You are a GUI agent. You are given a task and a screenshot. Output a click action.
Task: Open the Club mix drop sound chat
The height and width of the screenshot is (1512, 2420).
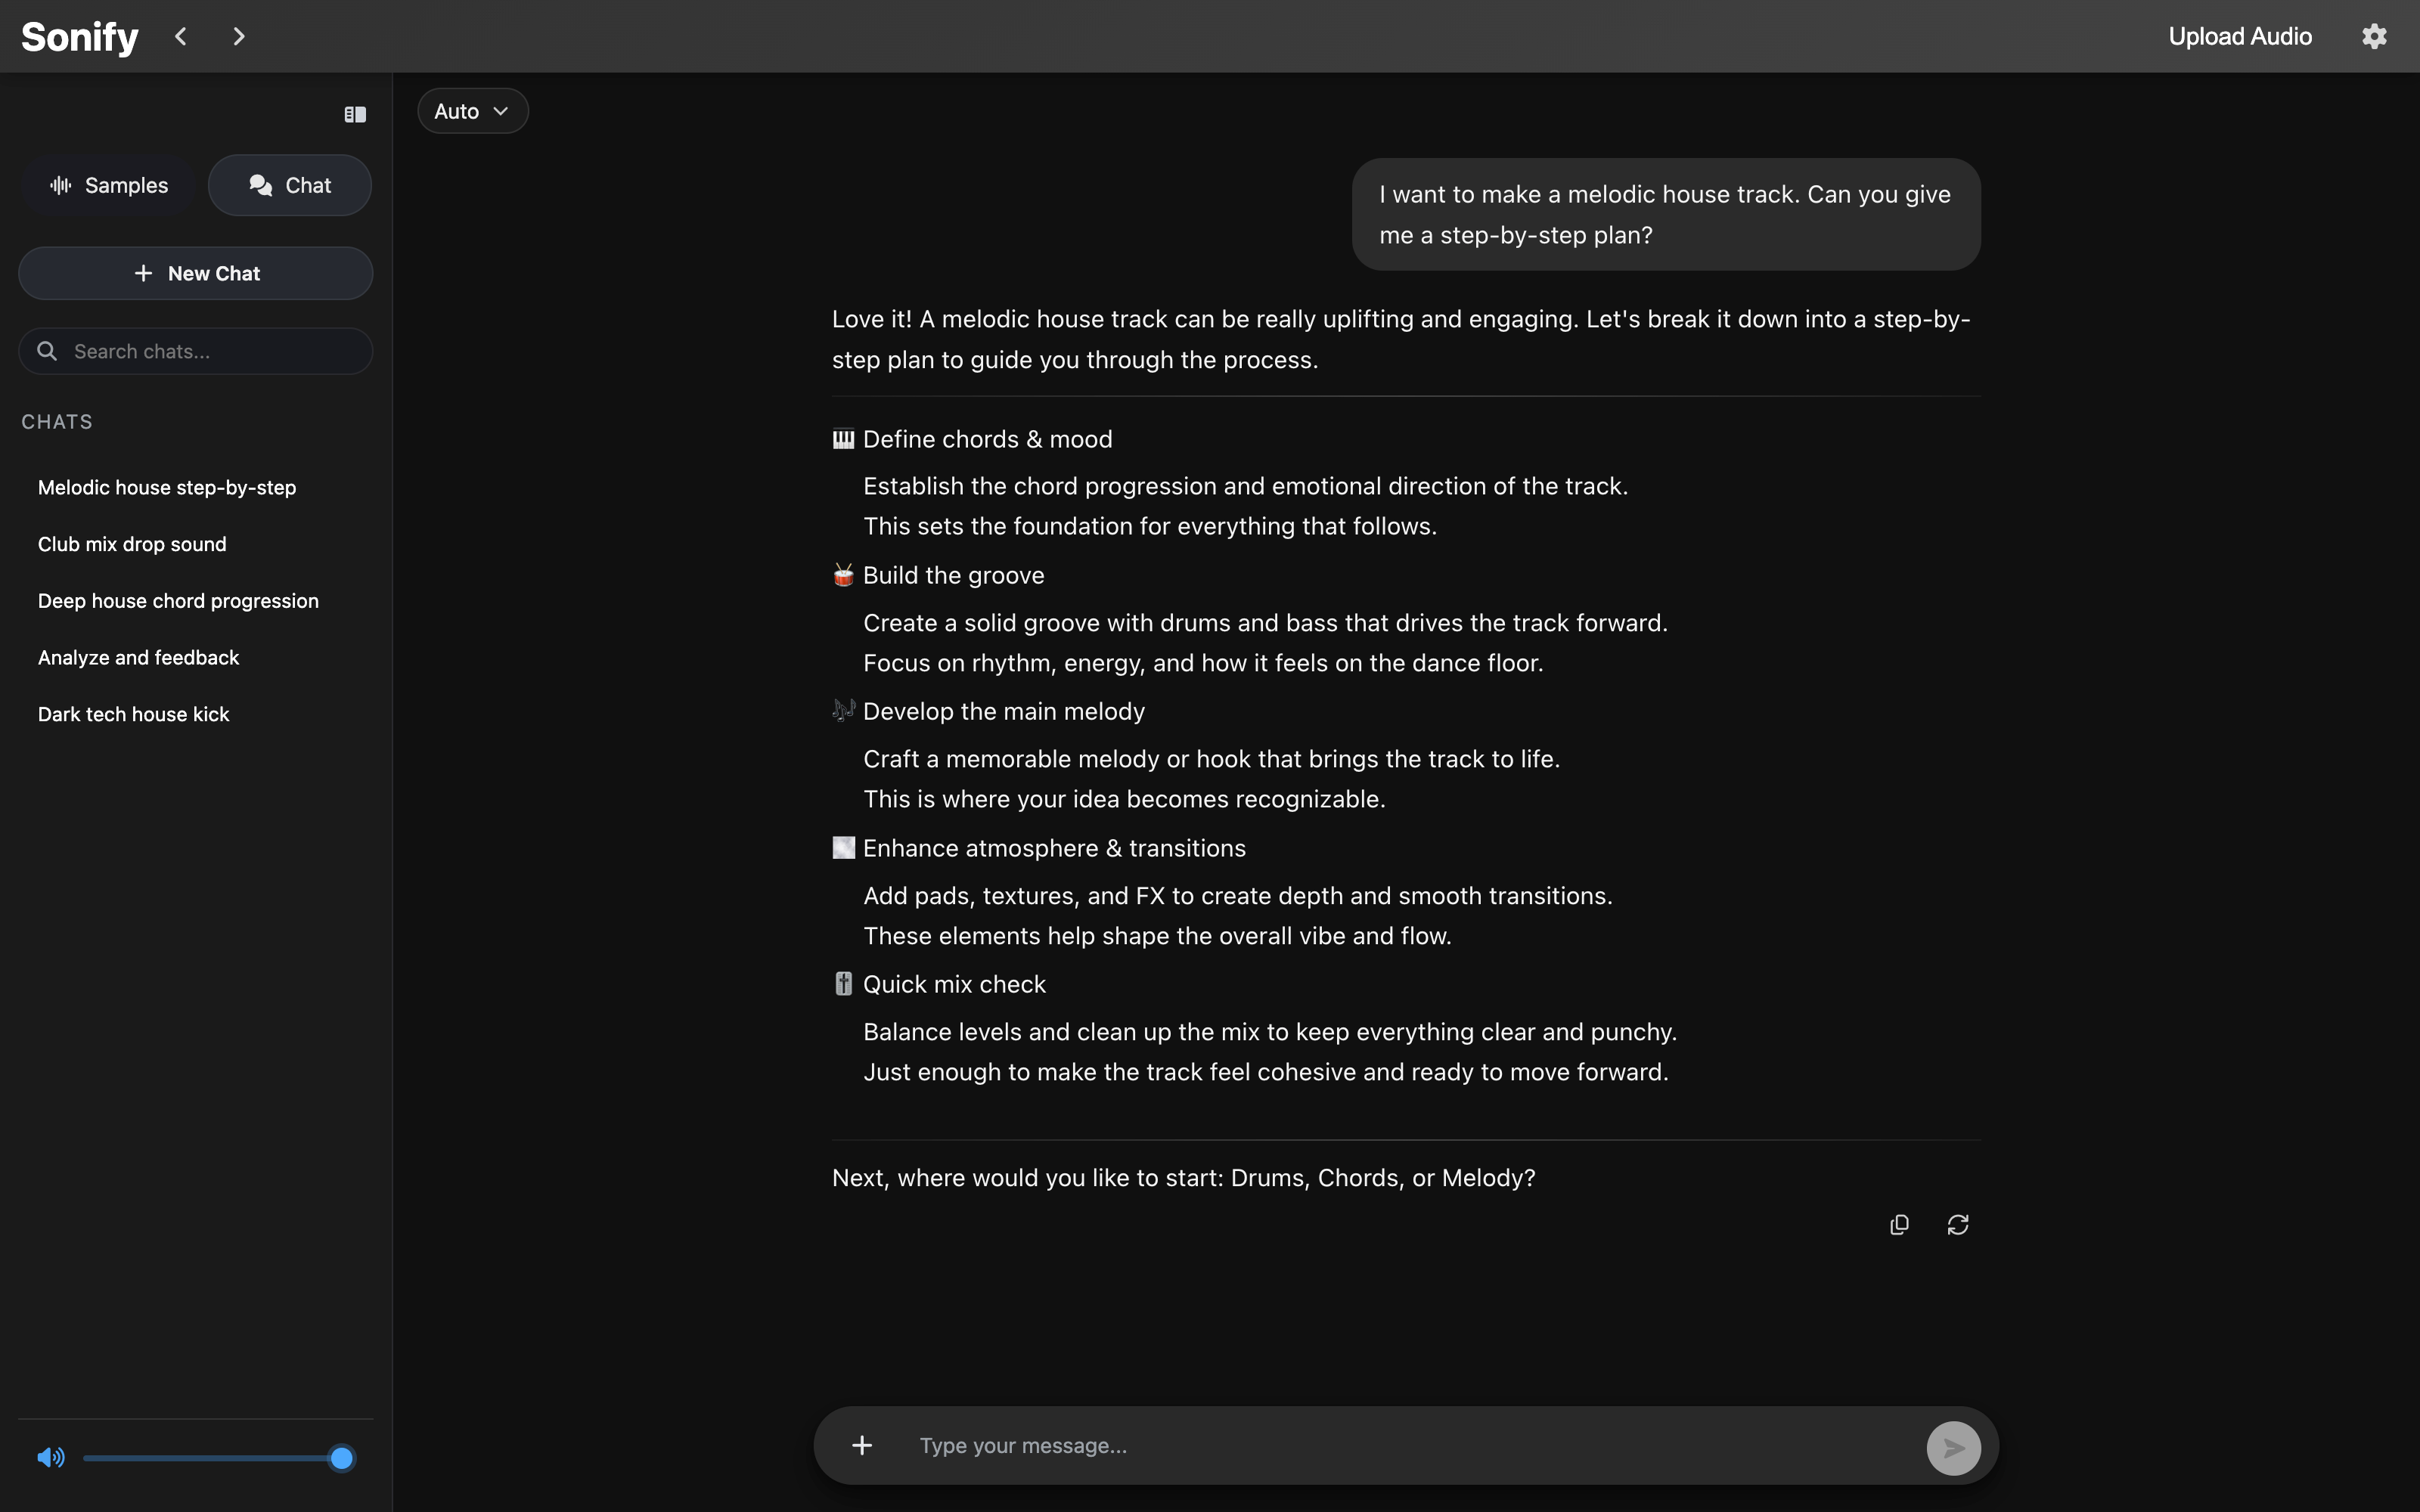point(132,544)
